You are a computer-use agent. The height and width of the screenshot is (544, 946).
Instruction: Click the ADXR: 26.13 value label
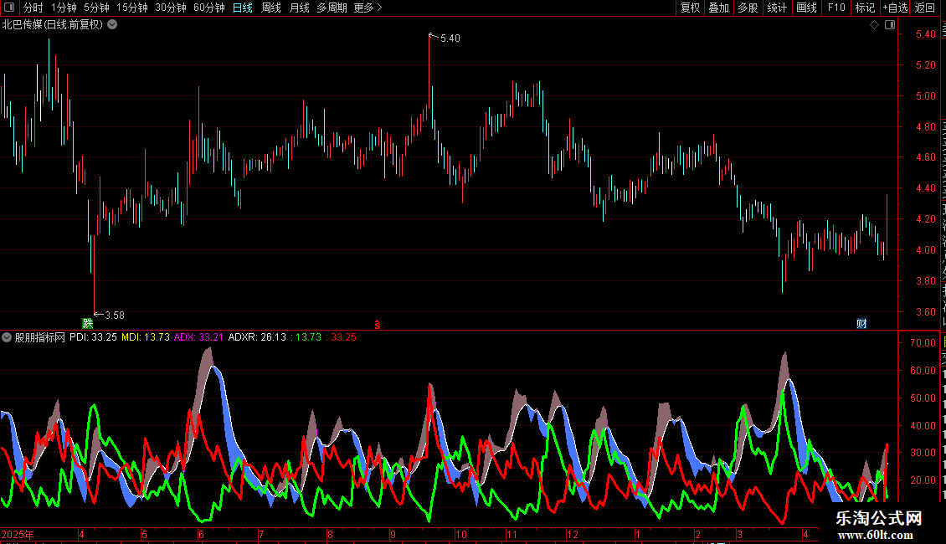click(x=257, y=337)
